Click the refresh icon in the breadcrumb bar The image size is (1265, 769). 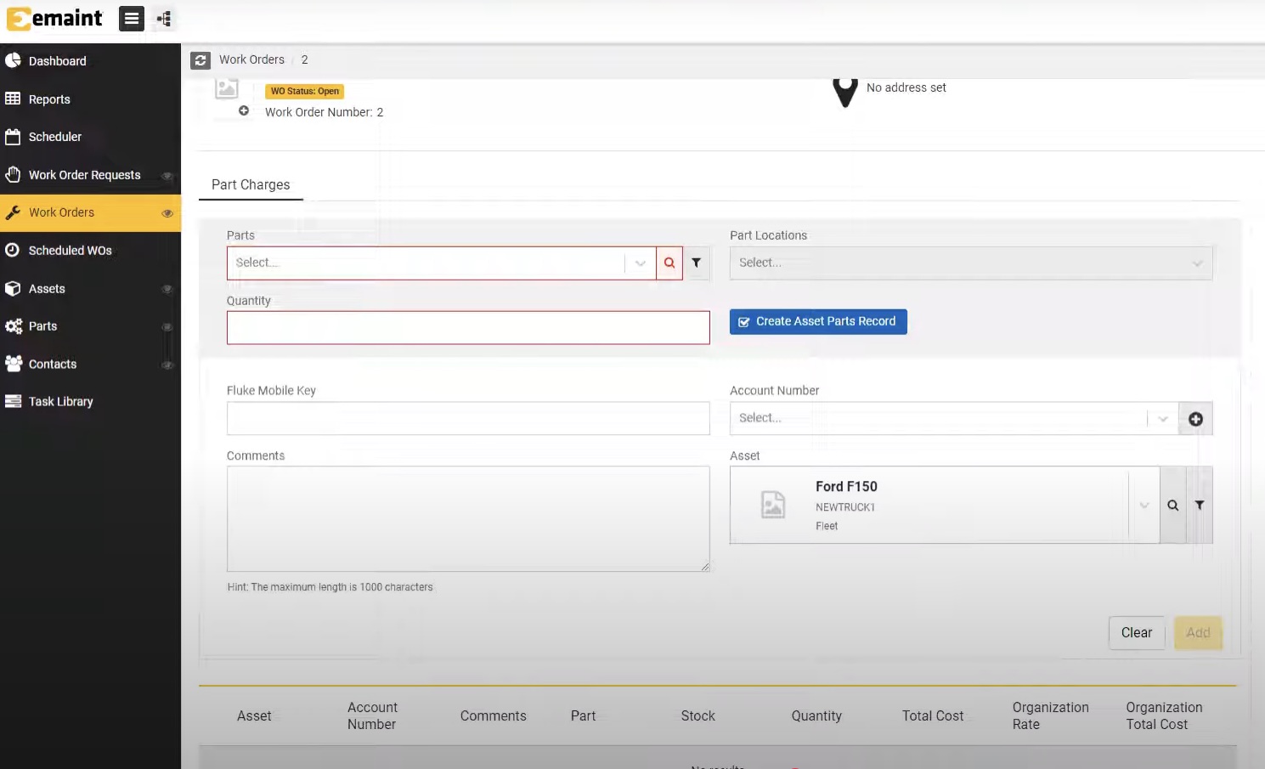coord(200,59)
